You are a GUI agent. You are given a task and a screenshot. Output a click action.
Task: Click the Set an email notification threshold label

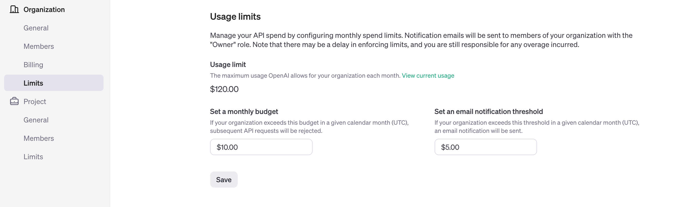488,112
